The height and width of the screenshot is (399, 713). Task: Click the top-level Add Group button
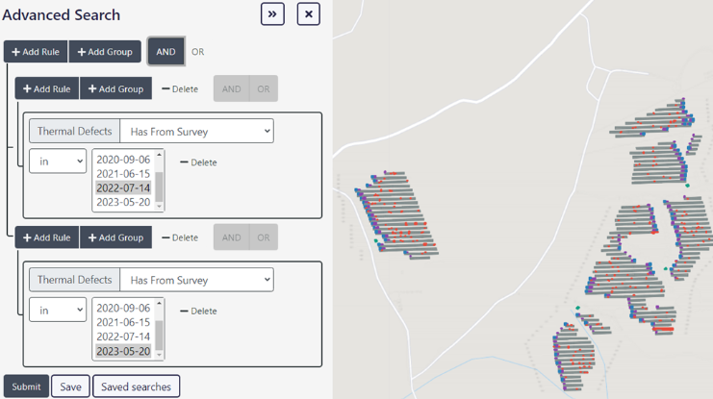point(105,52)
